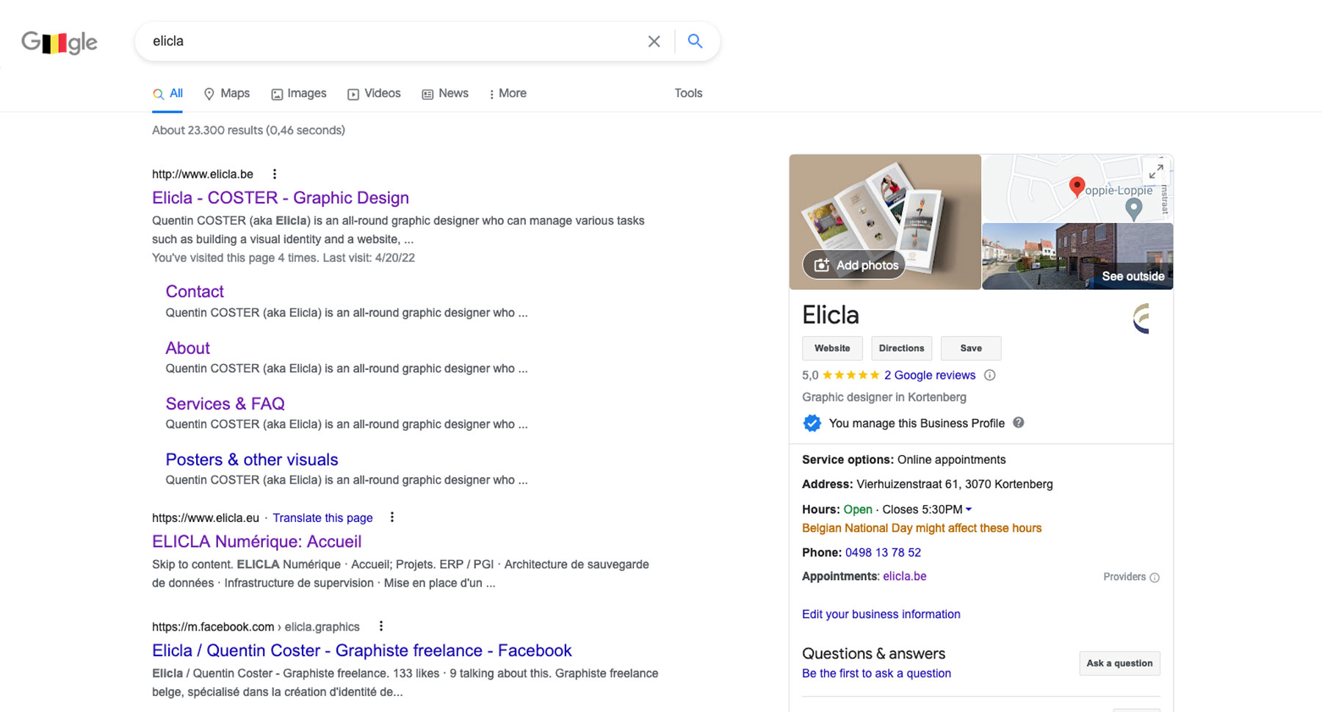
Task: Click the Add photos button
Action: pyautogui.click(x=855, y=265)
